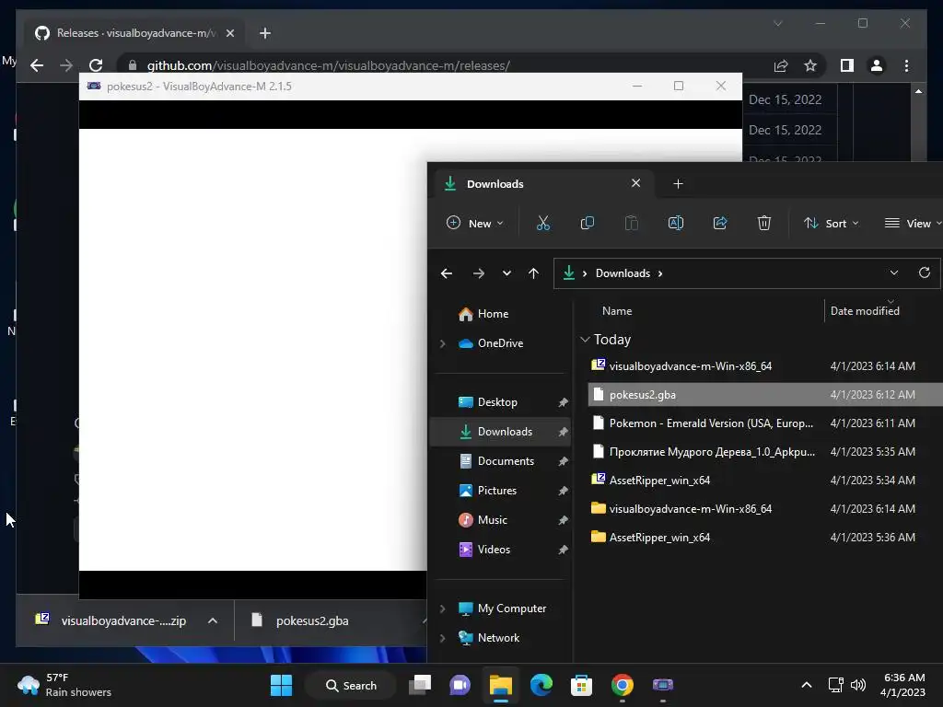
Task: Show hidden system tray icons
Action: [807, 685]
